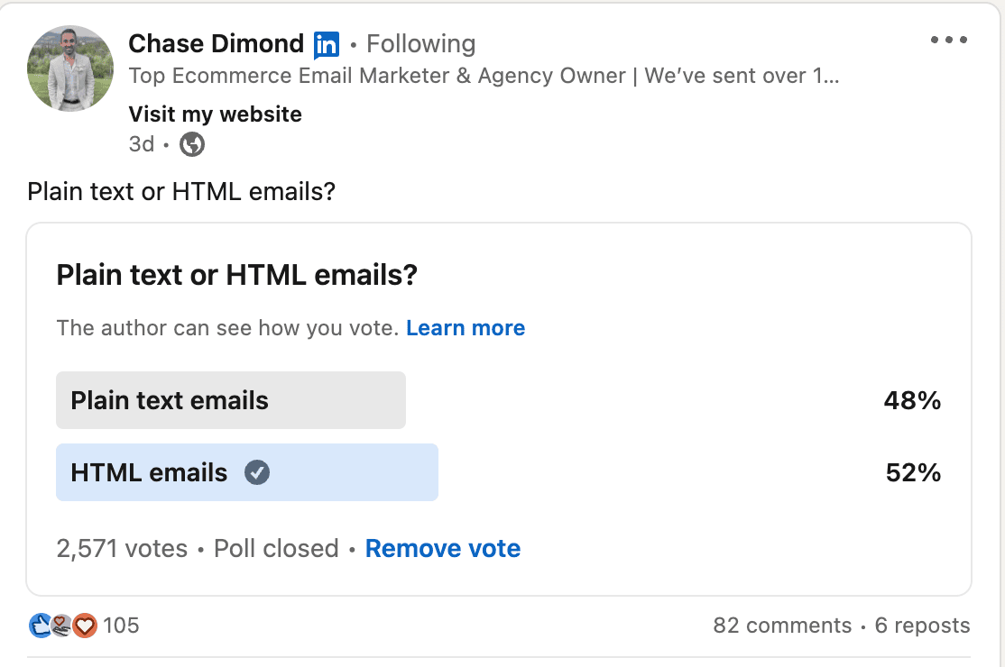Screen dimensions: 1005x667
Task: Toggle Following status for Chase Dimond
Action: point(420,43)
